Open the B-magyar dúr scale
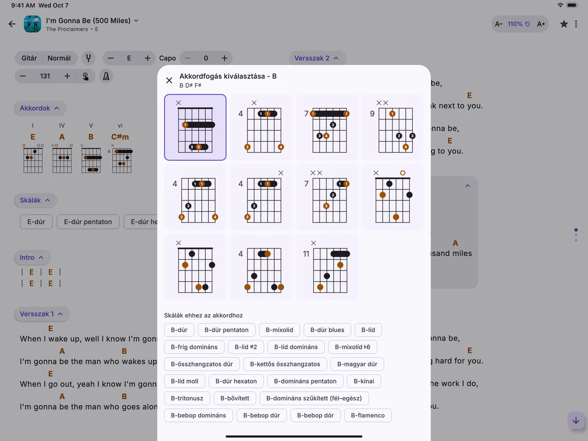The height and width of the screenshot is (441, 588). (357, 364)
